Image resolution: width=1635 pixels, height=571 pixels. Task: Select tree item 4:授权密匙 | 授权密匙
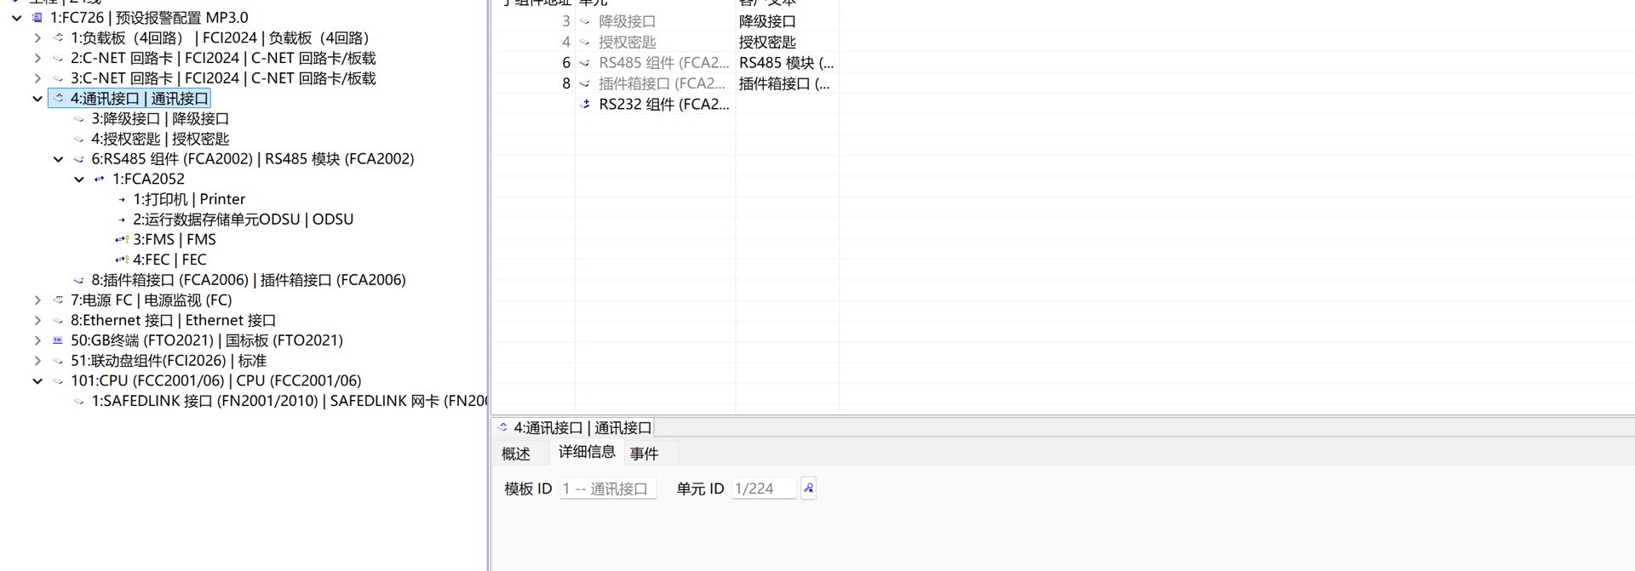tap(160, 139)
